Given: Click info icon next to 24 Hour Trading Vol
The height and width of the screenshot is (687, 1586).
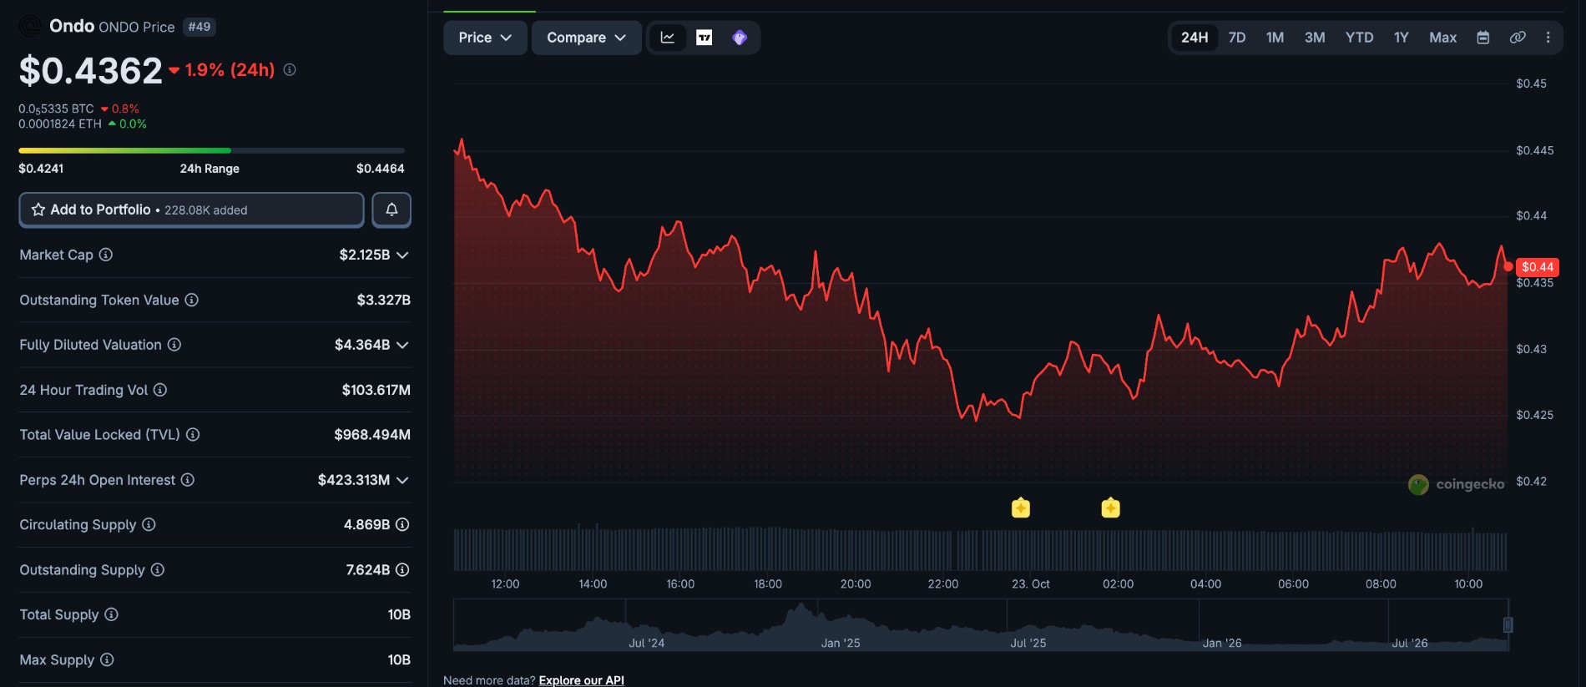Looking at the screenshot, I should (x=160, y=390).
